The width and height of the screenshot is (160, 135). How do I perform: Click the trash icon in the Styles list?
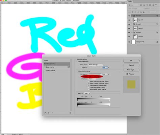70,113
